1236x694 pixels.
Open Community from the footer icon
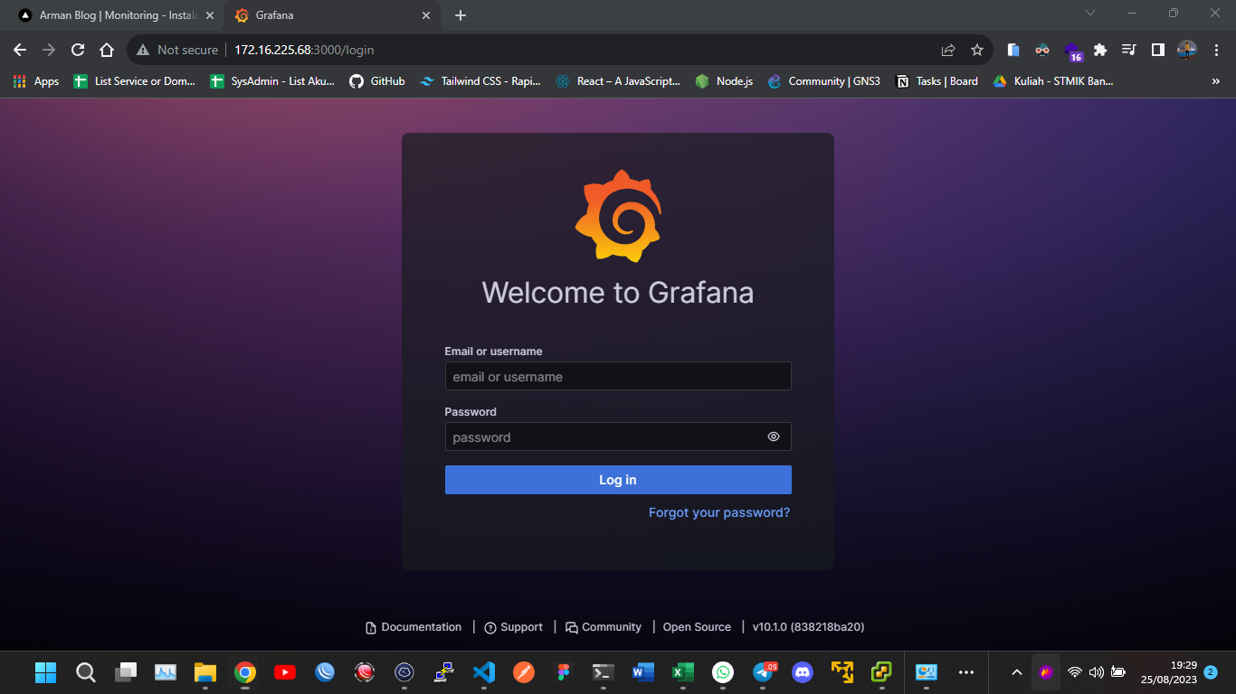click(603, 626)
